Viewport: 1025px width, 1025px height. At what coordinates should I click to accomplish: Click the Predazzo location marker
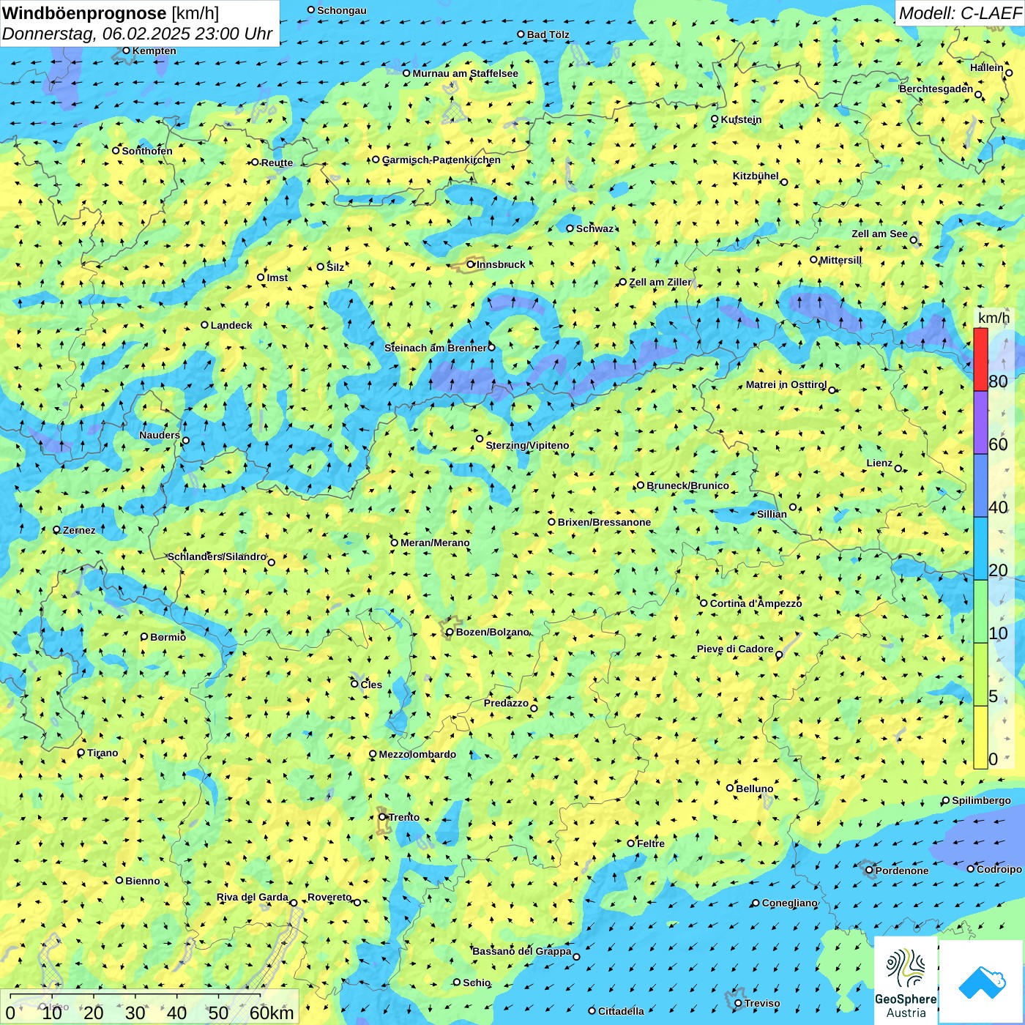tap(534, 709)
